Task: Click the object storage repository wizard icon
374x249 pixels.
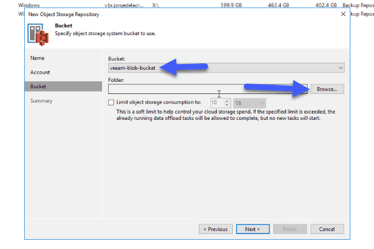Action: click(x=38, y=35)
